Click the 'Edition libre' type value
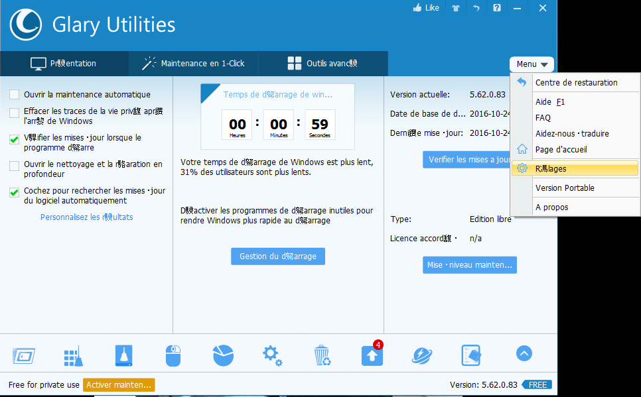Image resolution: width=641 pixels, height=397 pixels. [490, 219]
